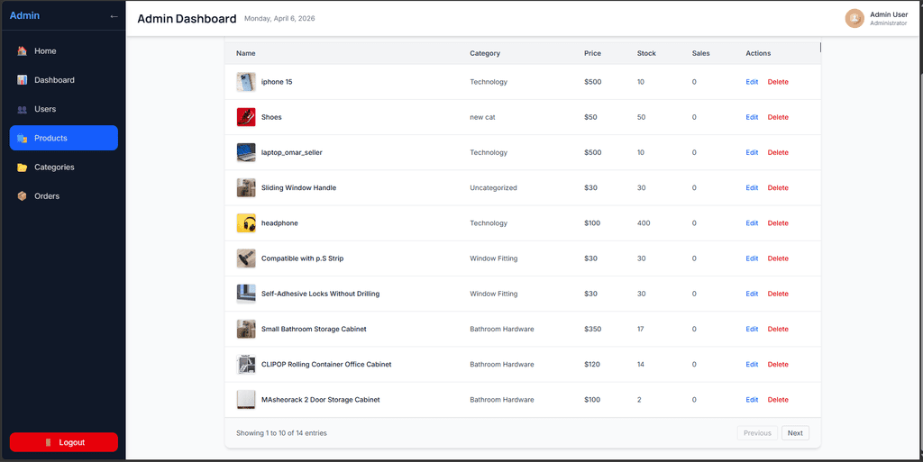
Task: Click the Orders box icon
Action: (22, 196)
